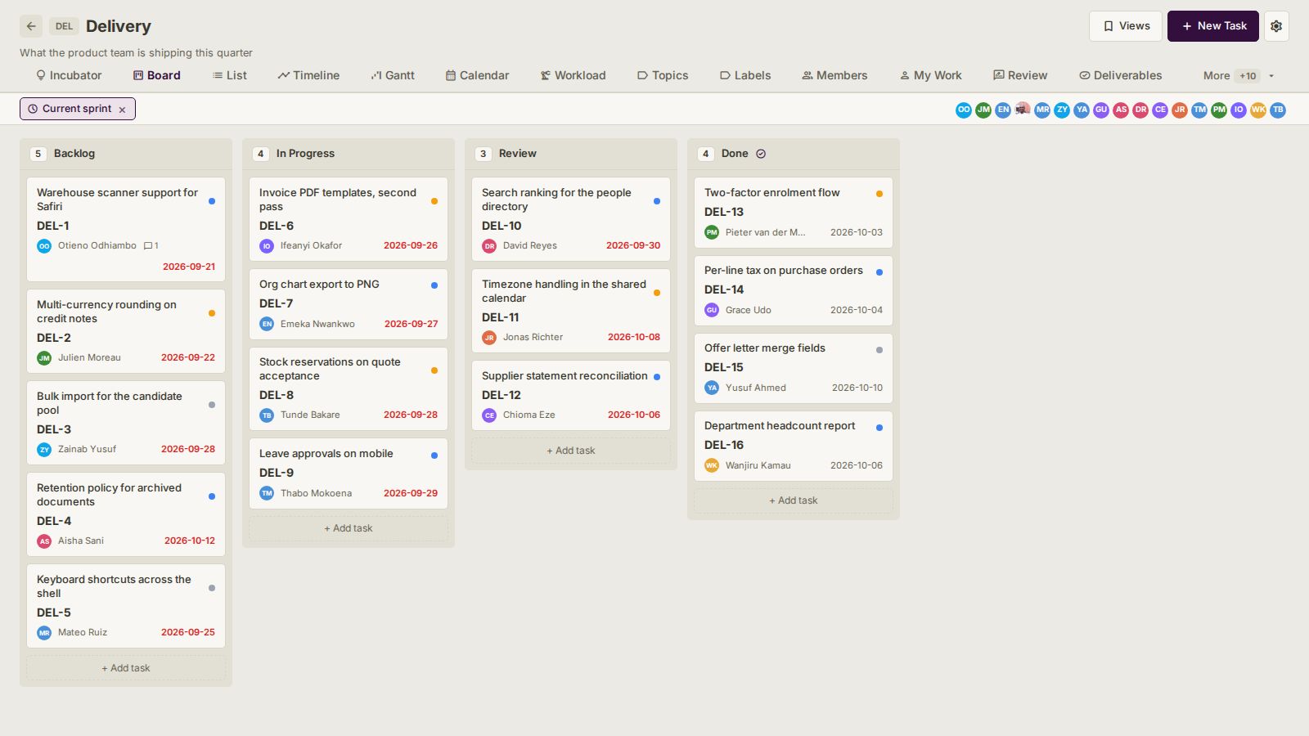Click orange priority dot on DEL-2 card

coord(212,313)
